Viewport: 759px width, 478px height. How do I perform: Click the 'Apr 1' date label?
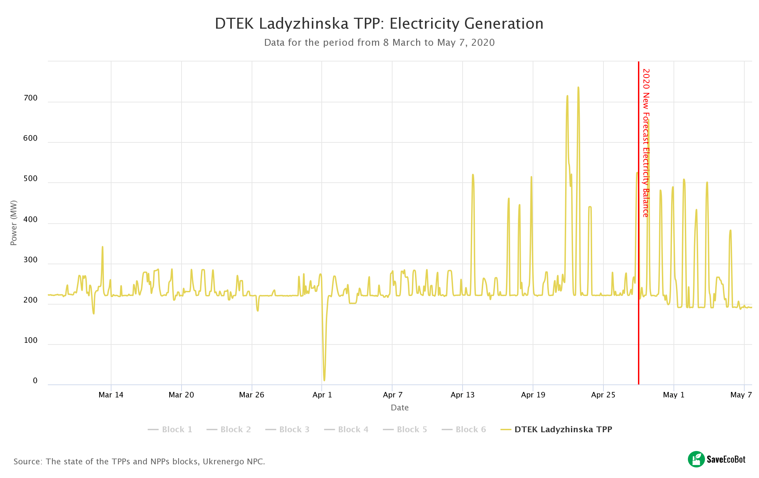click(x=322, y=395)
